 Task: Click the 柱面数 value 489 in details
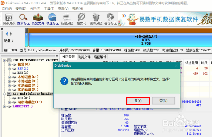coord(126,115)
